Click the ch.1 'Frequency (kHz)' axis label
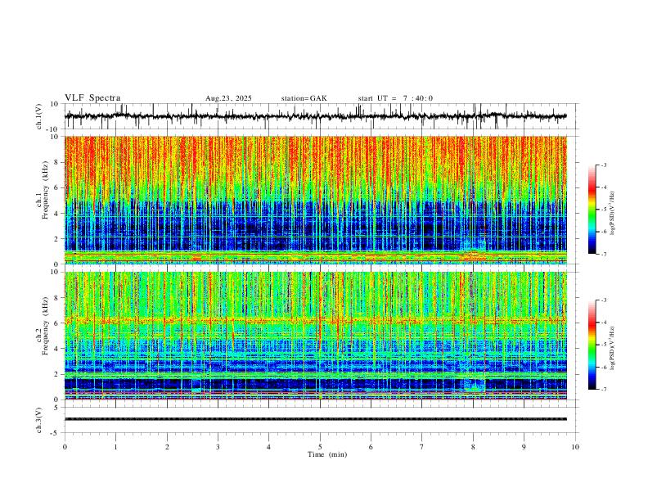648x501 pixels. point(45,191)
